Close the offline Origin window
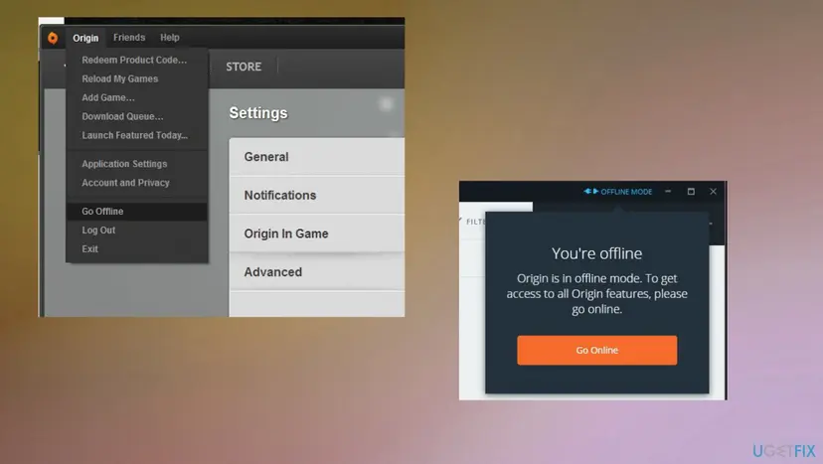 point(713,192)
